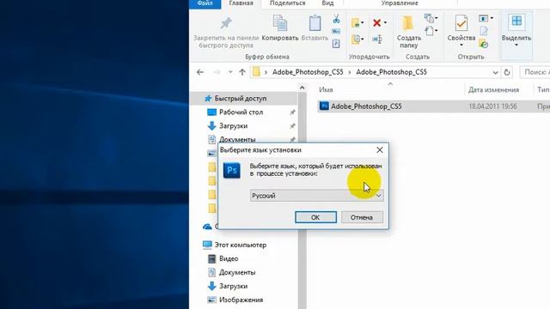Click the Создать папку folder icon
This screenshot has height=309, width=550.
pyautogui.click(x=407, y=23)
